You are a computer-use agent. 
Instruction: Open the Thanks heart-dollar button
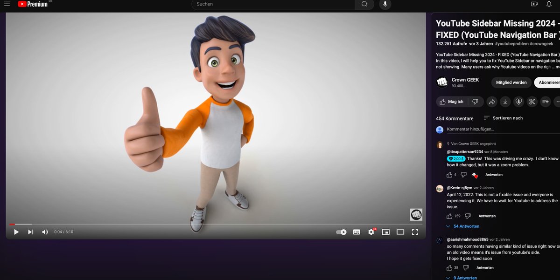pos(518,102)
